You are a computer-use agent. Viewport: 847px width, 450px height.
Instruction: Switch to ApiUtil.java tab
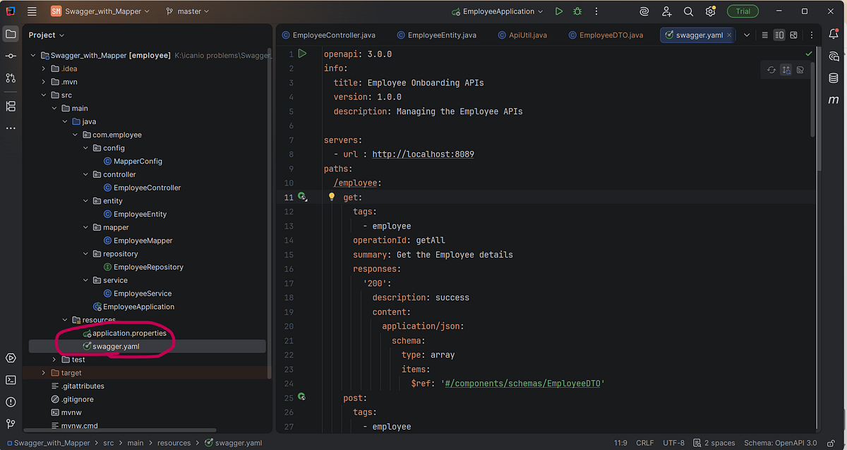tap(522, 35)
